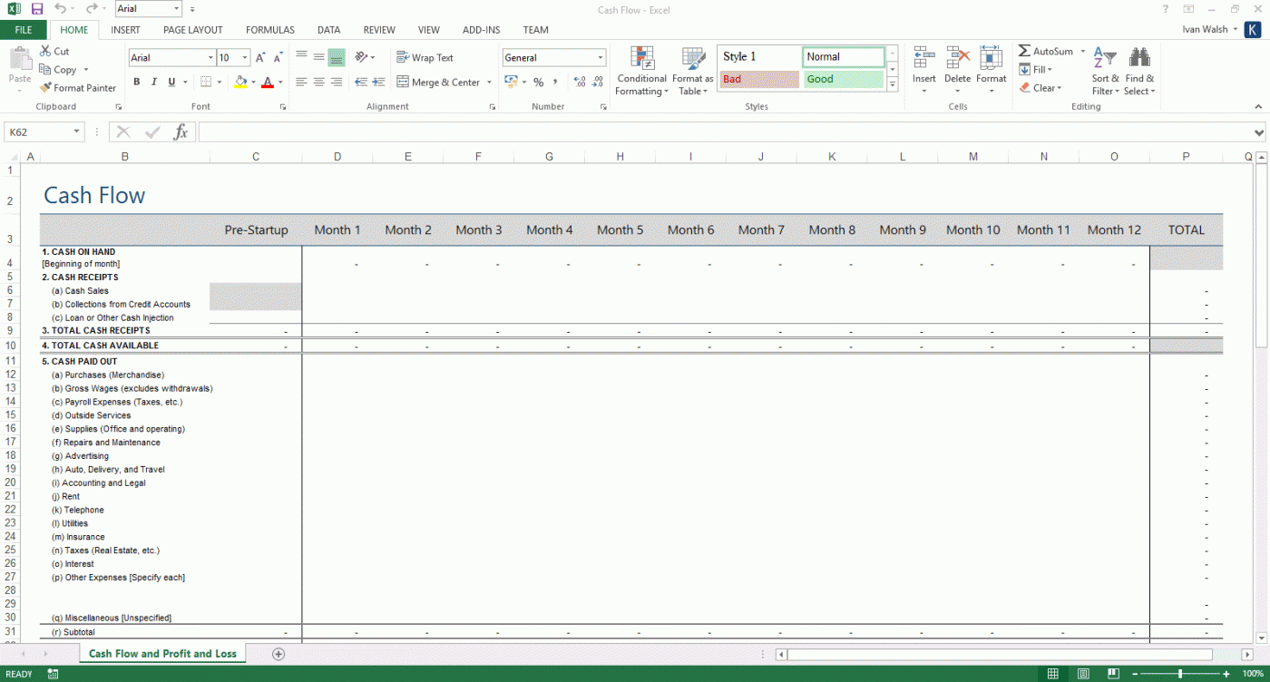Expand the number format General dropdown
This screenshot has height=682, width=1270.
click(x=601, y=58)
